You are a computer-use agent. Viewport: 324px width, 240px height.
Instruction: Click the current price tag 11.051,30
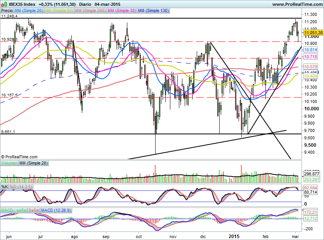tap(313, 33)
